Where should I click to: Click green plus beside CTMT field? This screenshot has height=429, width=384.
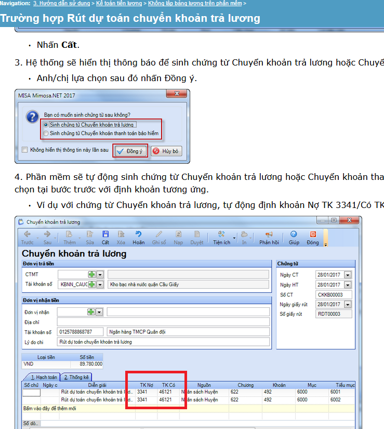point(92,275)
